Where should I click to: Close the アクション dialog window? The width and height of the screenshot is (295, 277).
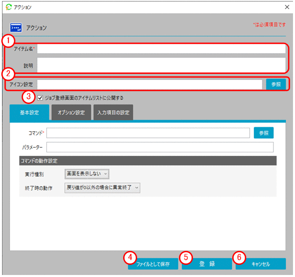click(x=287, y=7)
